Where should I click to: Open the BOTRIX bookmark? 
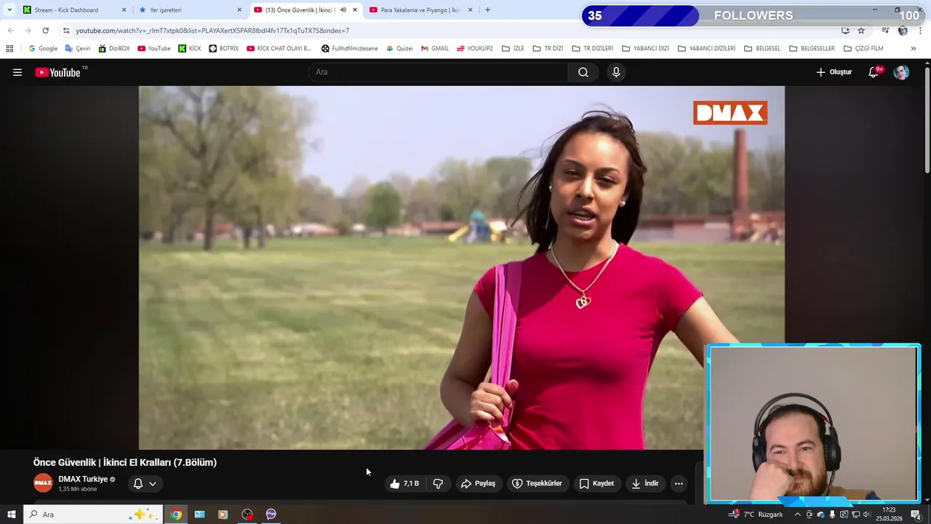[223, 49]
